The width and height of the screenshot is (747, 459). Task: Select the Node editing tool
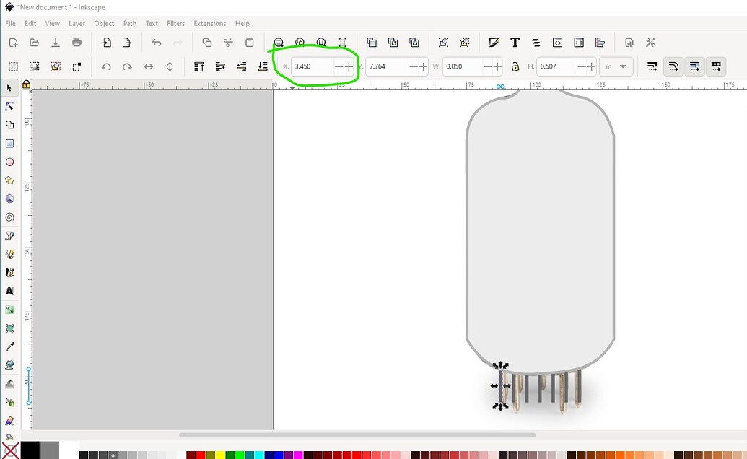coord(9,106)
